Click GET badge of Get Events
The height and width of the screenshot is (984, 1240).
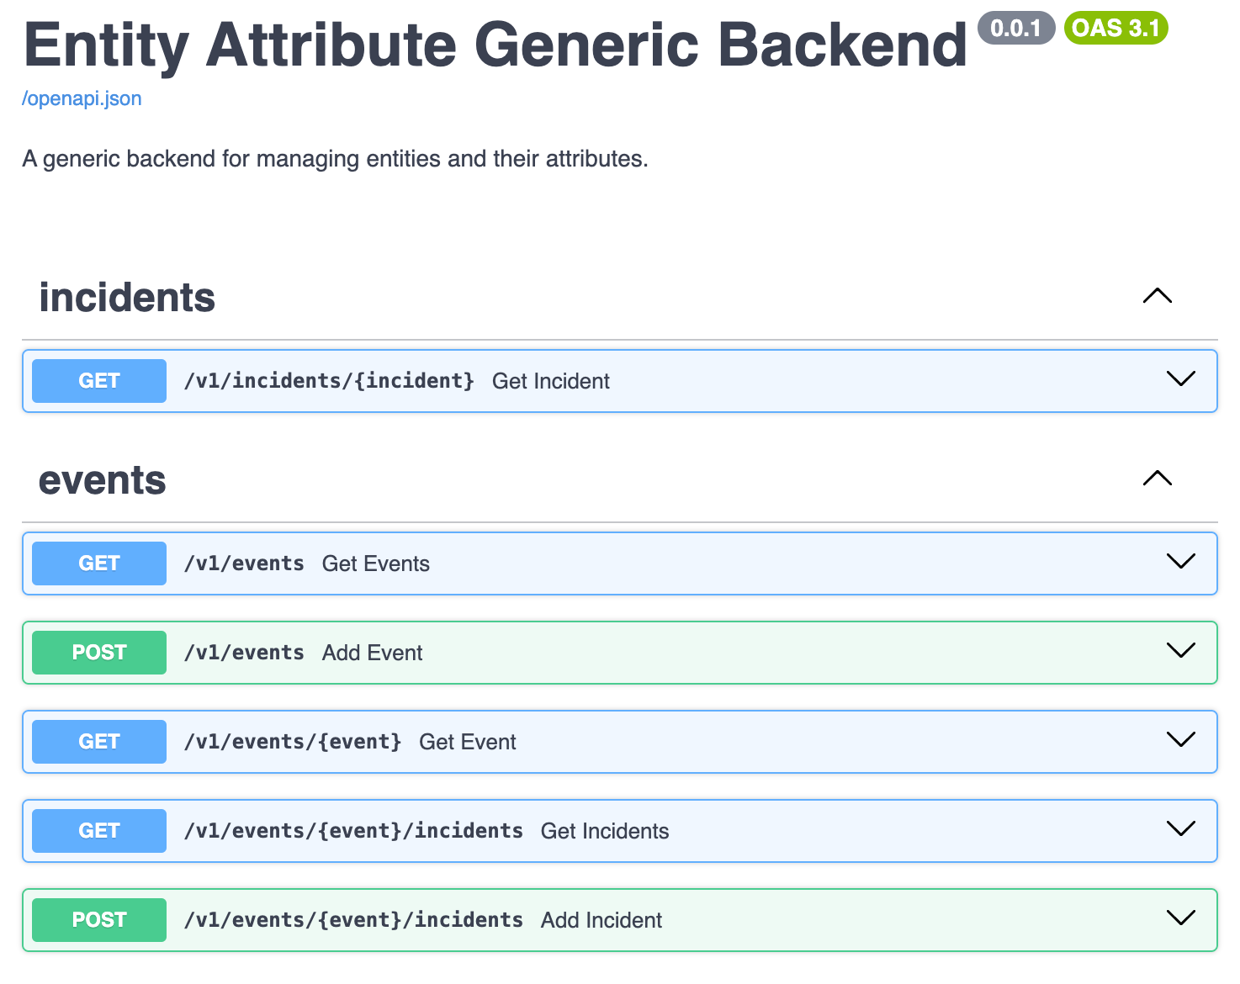tap(99, 563)
